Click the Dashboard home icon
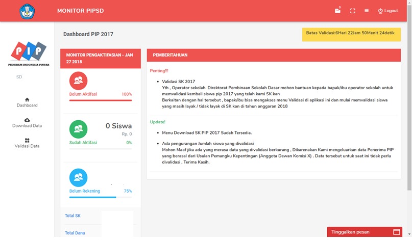The image size is (412, 240). (x=27, y=99)
